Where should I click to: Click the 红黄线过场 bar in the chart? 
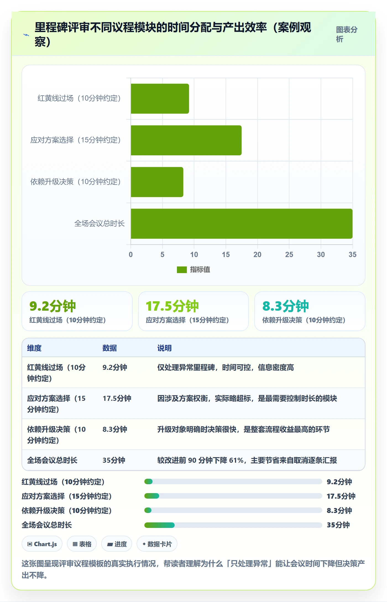[x=160, y=99]
